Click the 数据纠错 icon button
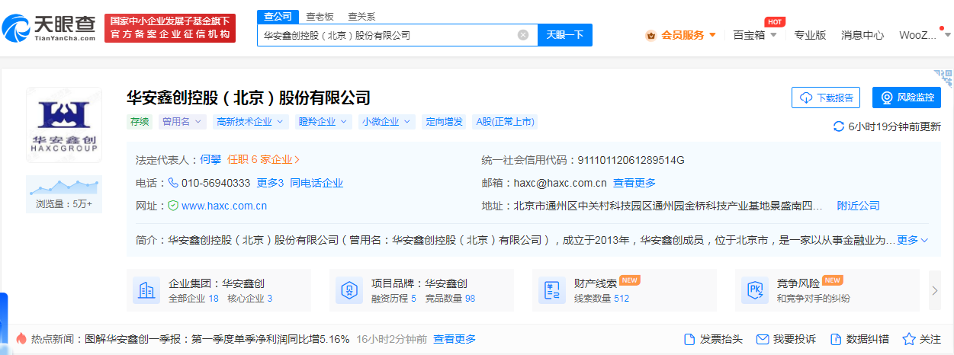 pos(859,339)
